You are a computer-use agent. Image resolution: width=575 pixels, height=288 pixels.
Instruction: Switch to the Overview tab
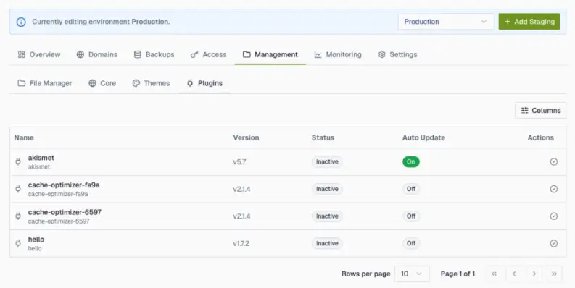pos(39,54)
